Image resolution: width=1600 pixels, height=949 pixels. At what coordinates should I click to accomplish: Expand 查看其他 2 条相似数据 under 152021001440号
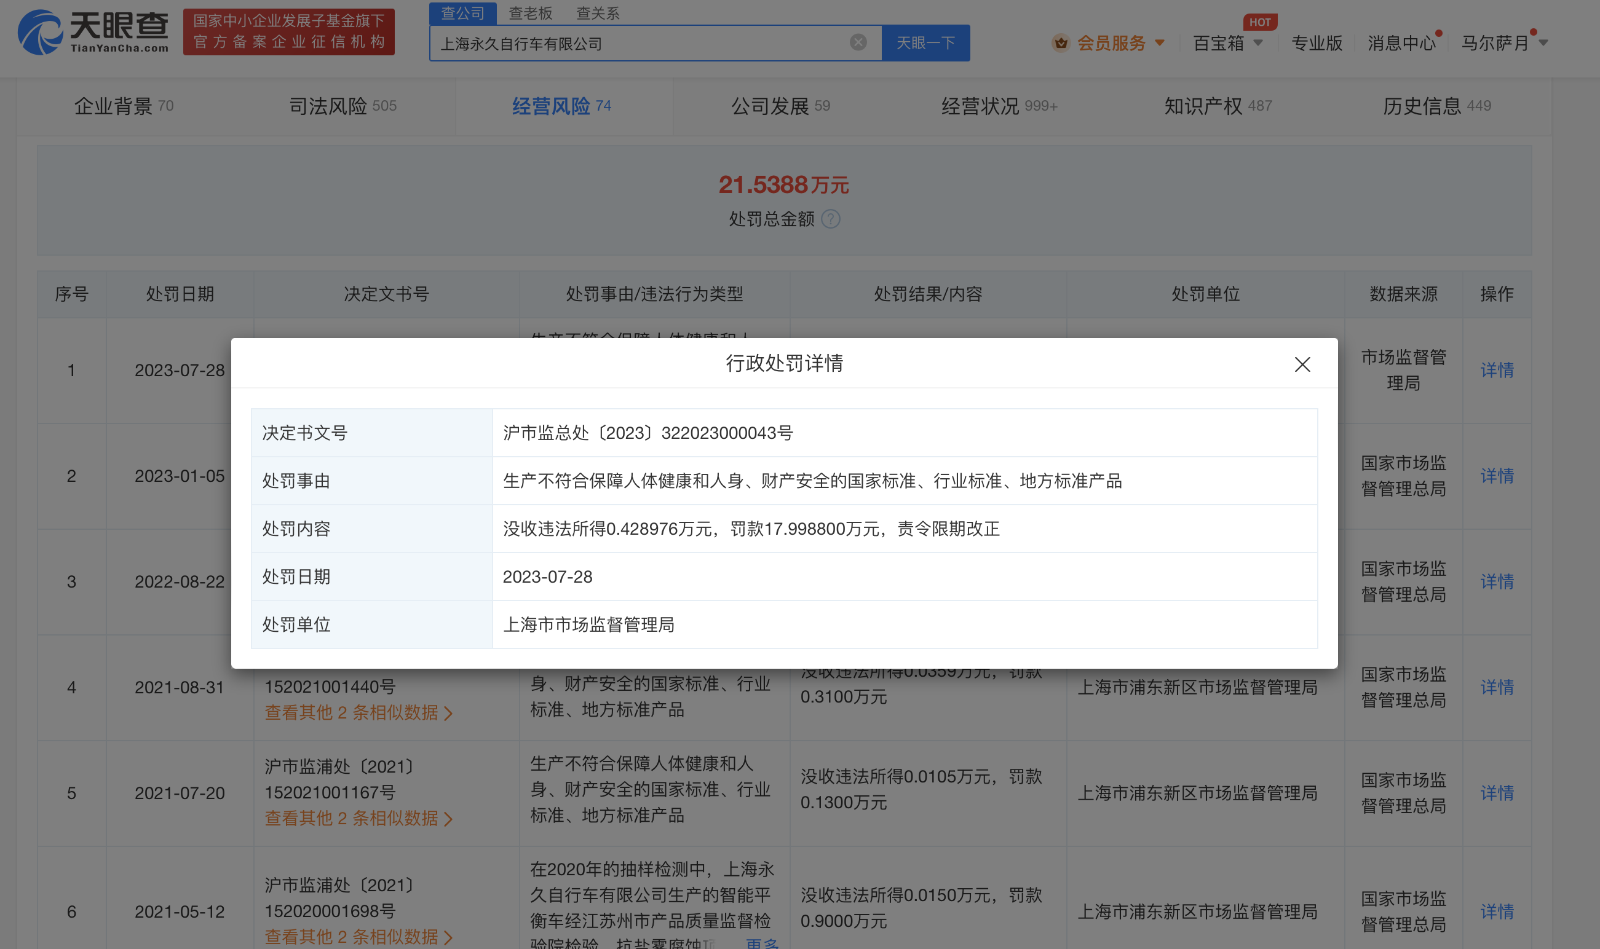358,712
